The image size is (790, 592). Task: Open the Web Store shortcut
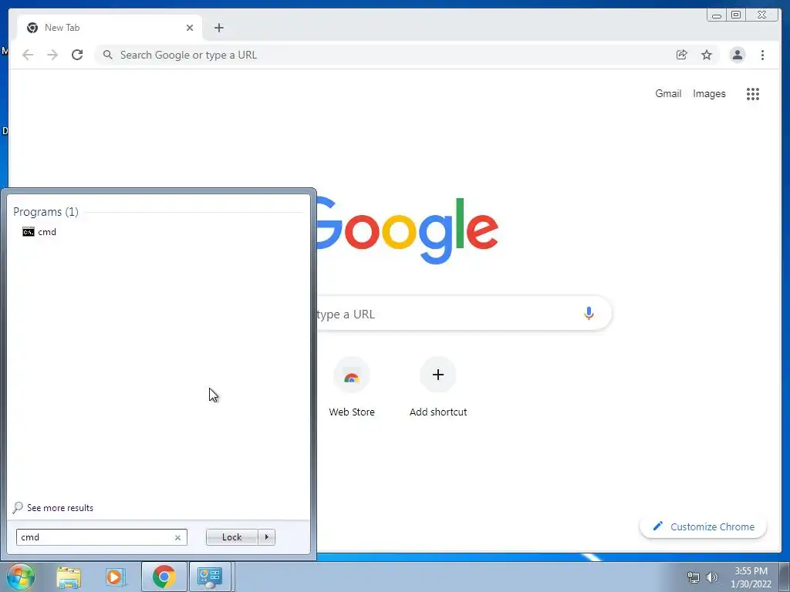352,388
